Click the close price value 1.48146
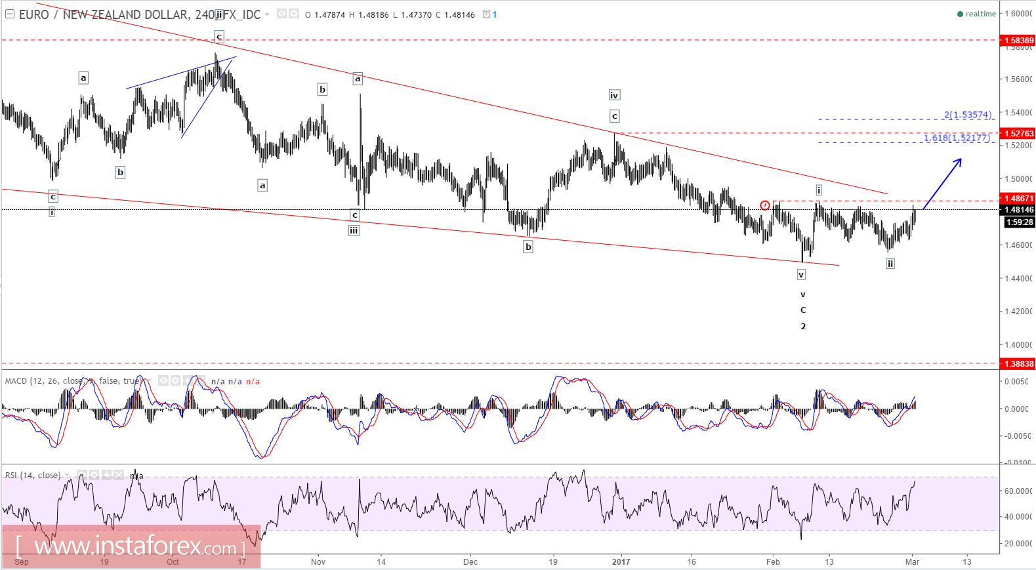Image resolution: width=1036 pixels, height=570 pixels. coord(459,14)
